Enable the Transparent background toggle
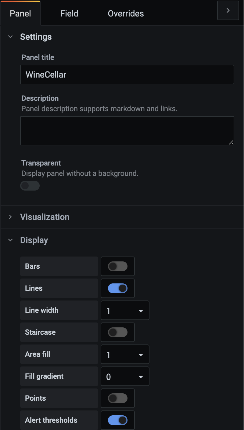The height and width of the screenshot is (430, 244). [x=30, y=186]
